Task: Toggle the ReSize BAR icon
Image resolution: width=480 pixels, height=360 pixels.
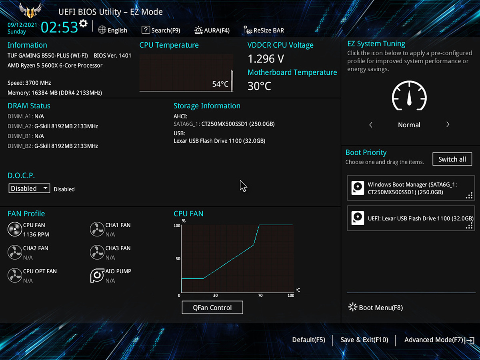Action: (248, 30)
